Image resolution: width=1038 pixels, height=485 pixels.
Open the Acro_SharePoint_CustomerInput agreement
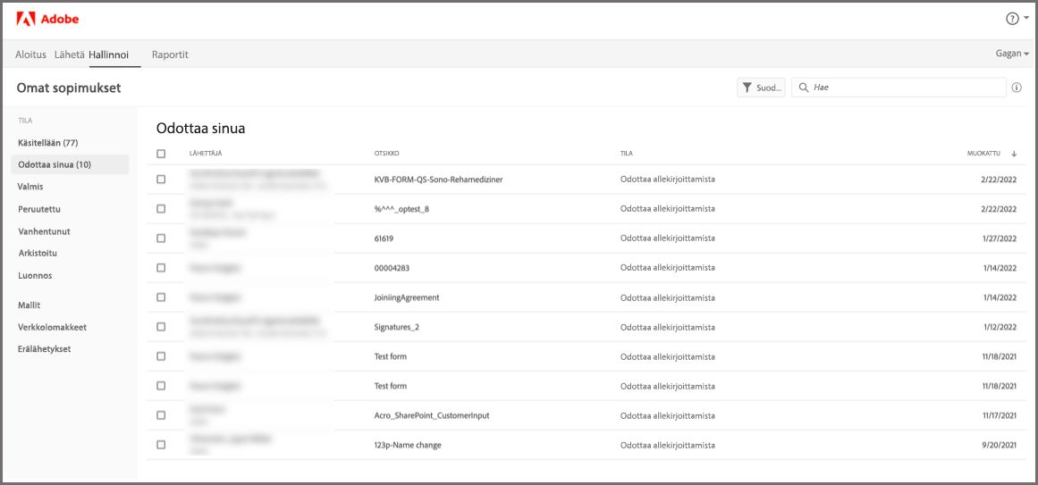pos(432,415)
